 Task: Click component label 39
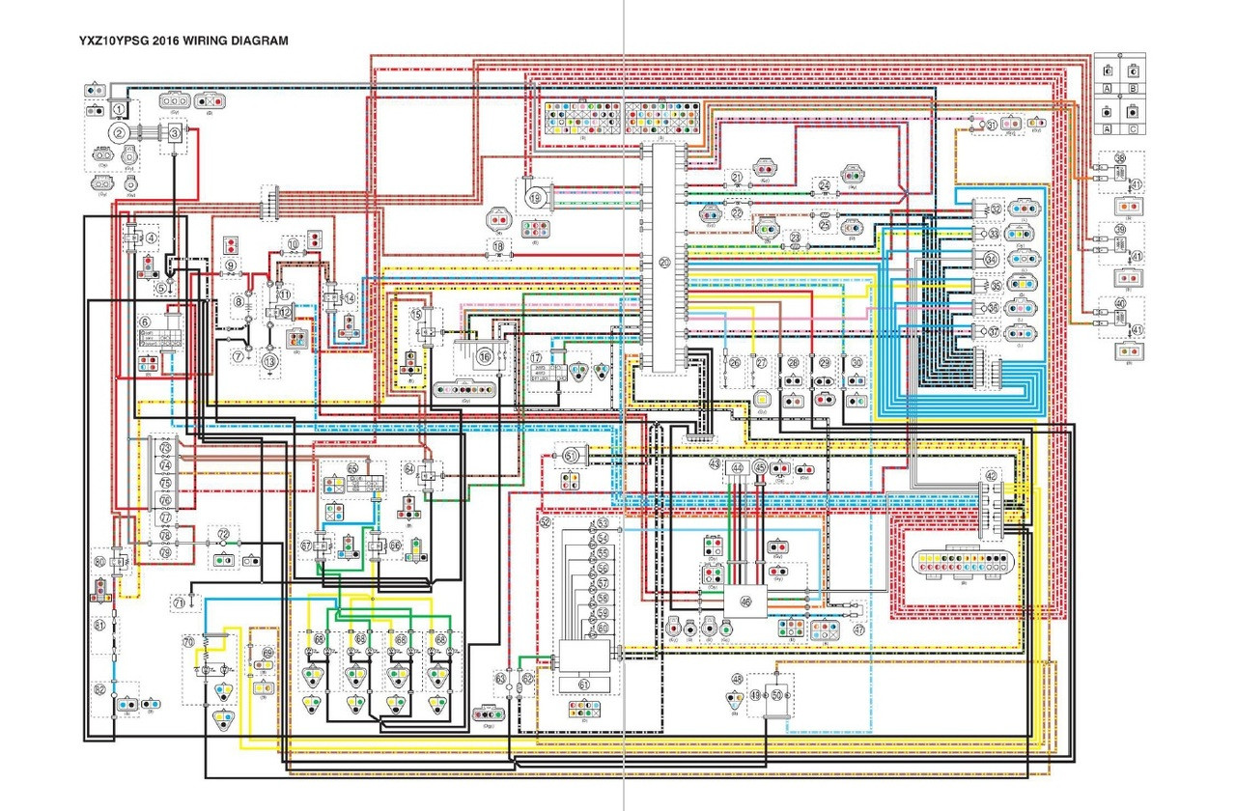tap(1119, 229)
